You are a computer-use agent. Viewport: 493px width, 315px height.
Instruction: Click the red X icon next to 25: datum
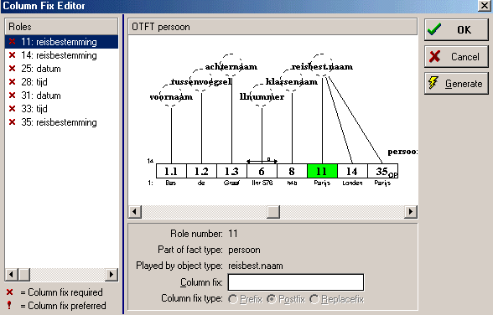(x=13, y=69)
